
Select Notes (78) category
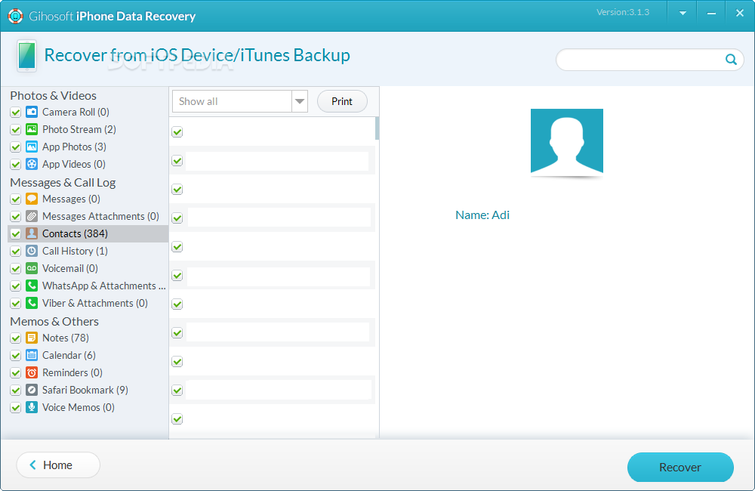(x=66, y=338)
